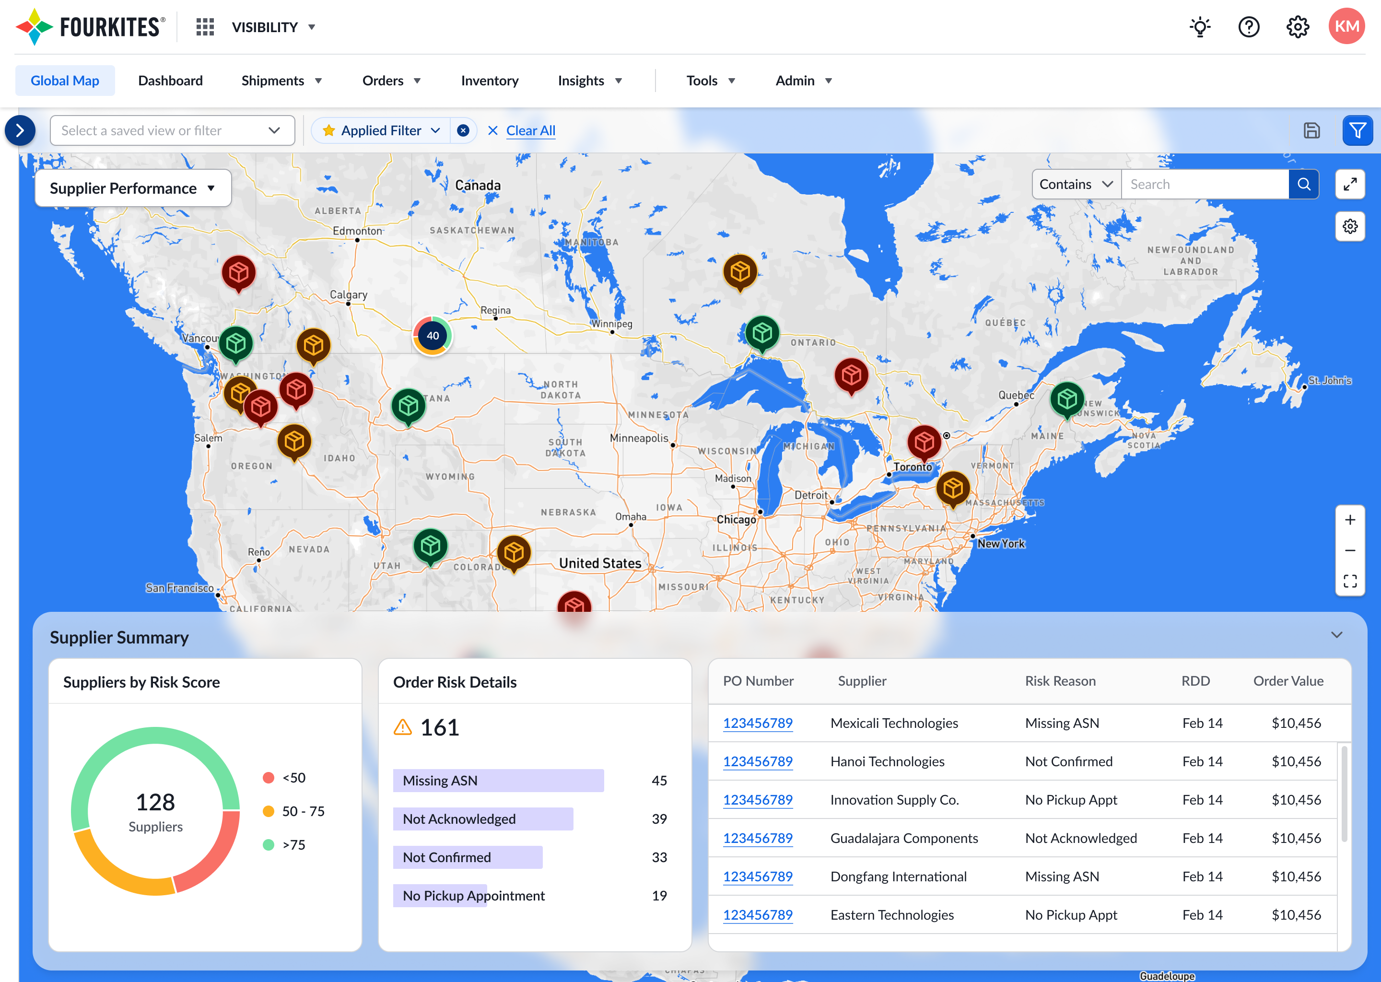The height and width of the screenshot is (982, 1381).
Task: Expand the Tools menu
Action: click(711, 81)
